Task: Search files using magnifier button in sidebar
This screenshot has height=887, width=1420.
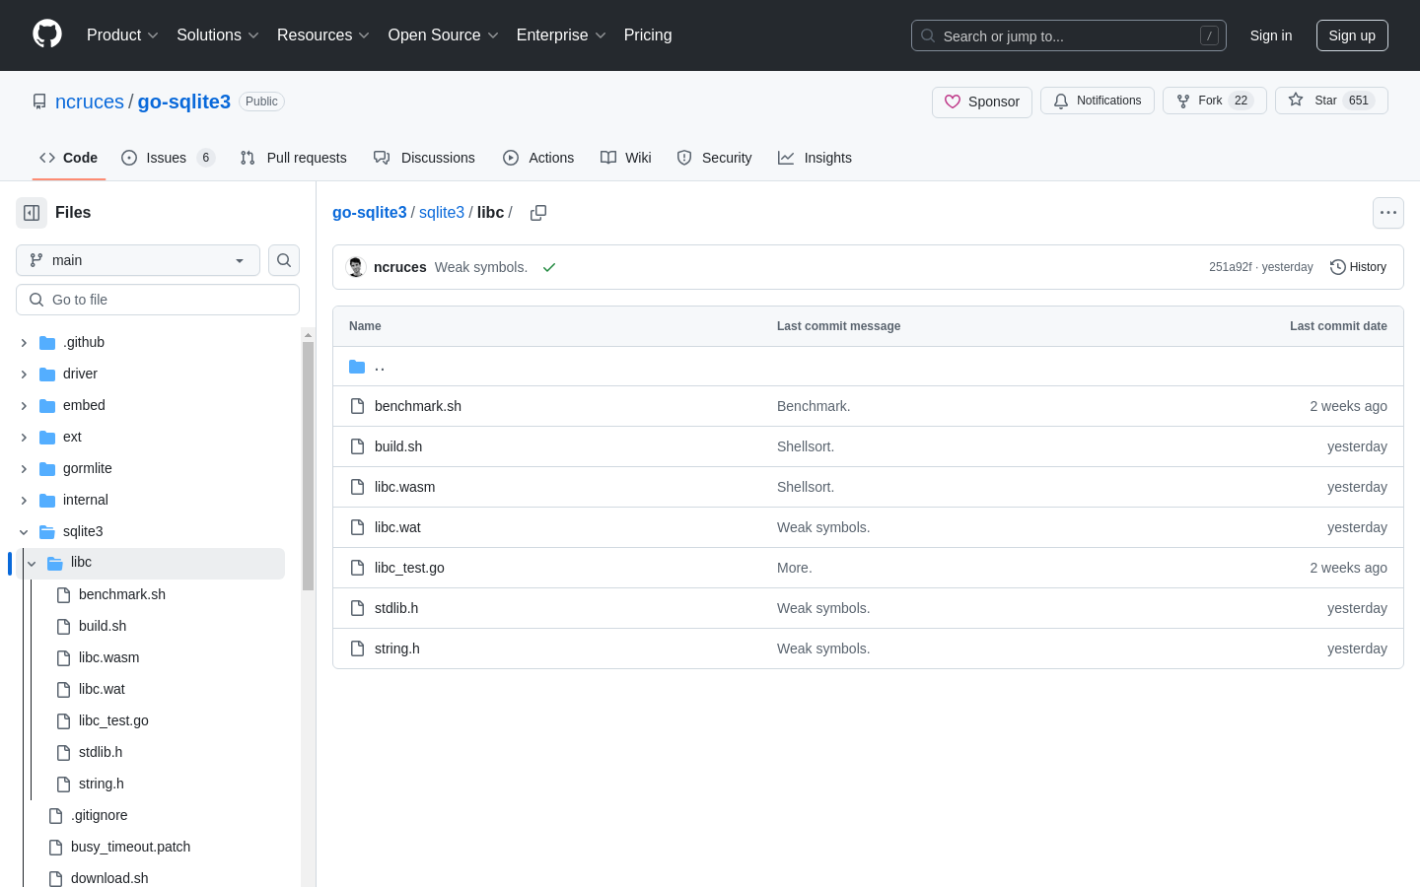Action: point(284,260)
